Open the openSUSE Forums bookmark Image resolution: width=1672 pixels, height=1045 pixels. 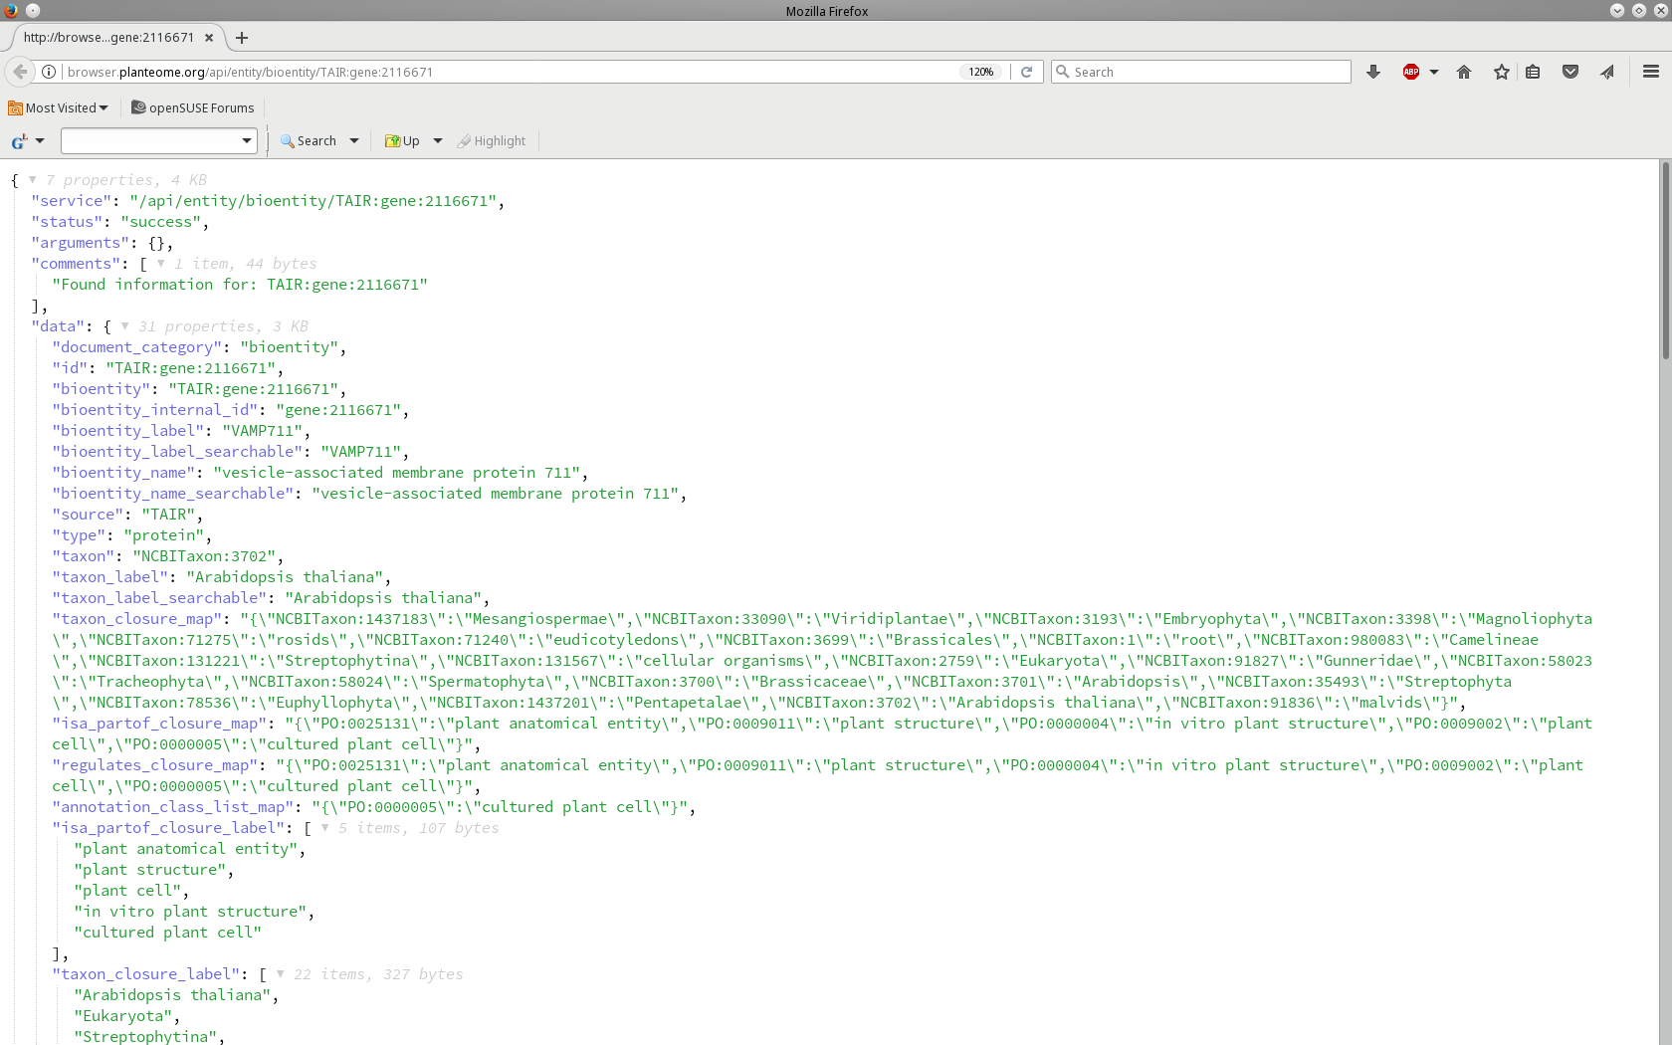point(192,107)
